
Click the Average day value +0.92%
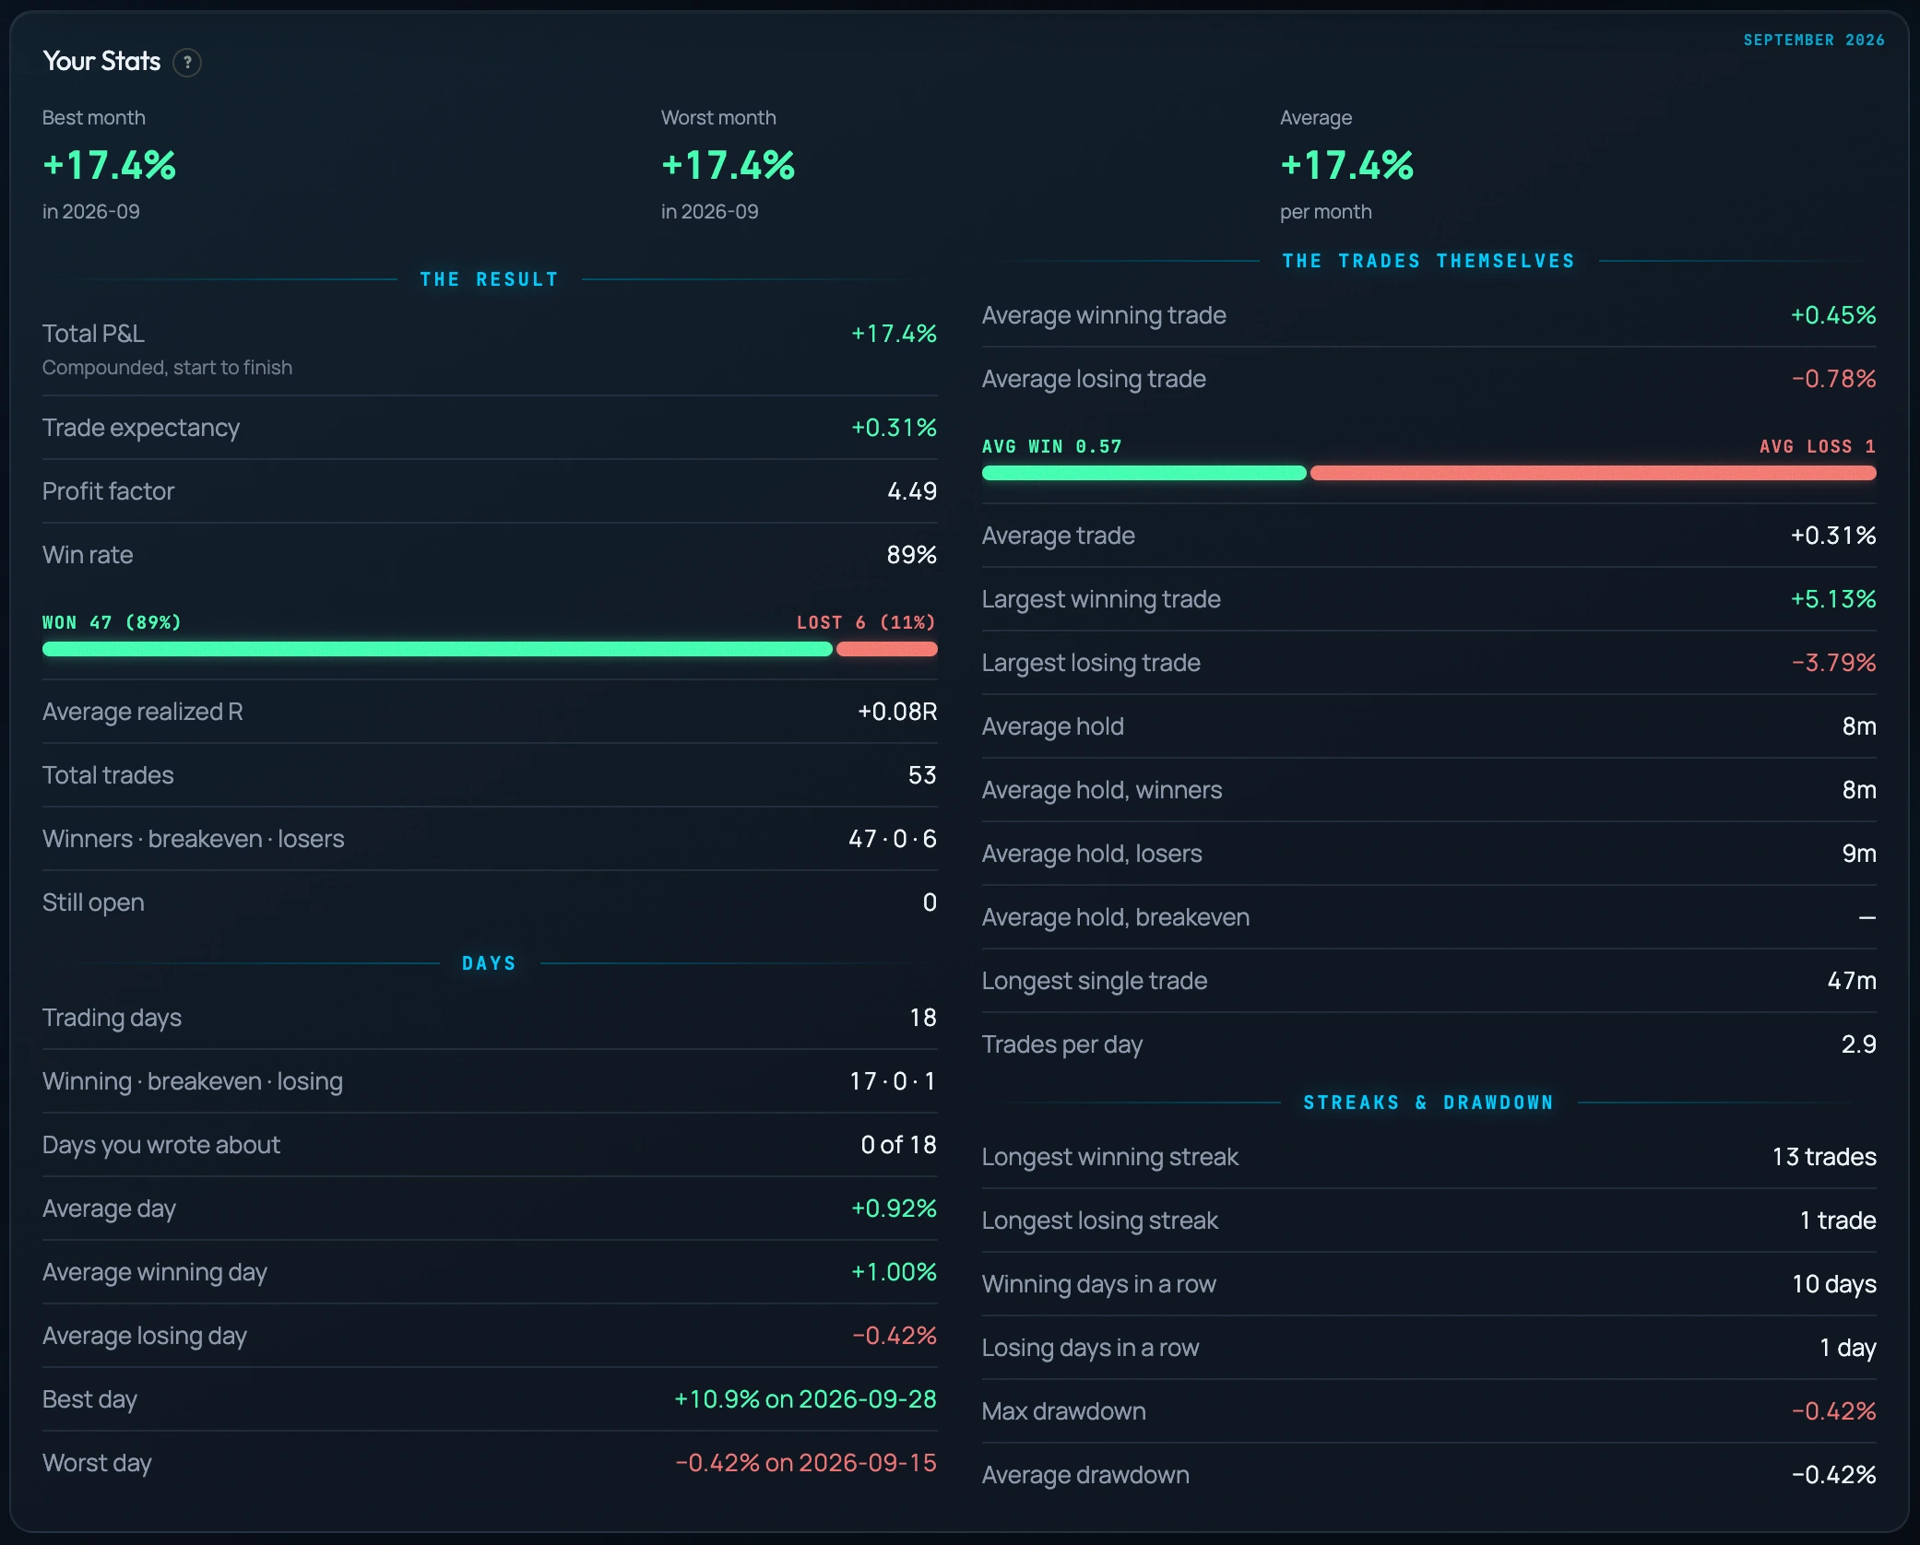click(x=894, y=1209)
